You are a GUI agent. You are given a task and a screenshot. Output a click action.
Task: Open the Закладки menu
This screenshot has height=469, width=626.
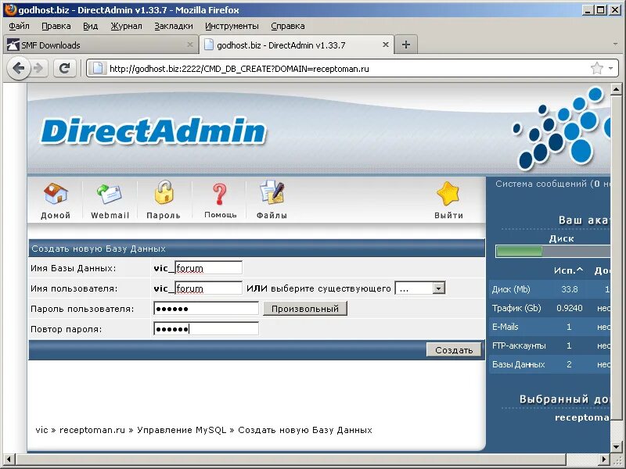point(173,26)
